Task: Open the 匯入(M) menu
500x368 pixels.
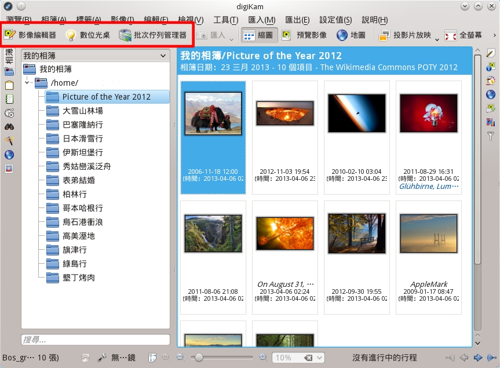Action: [x=262, y=20]
